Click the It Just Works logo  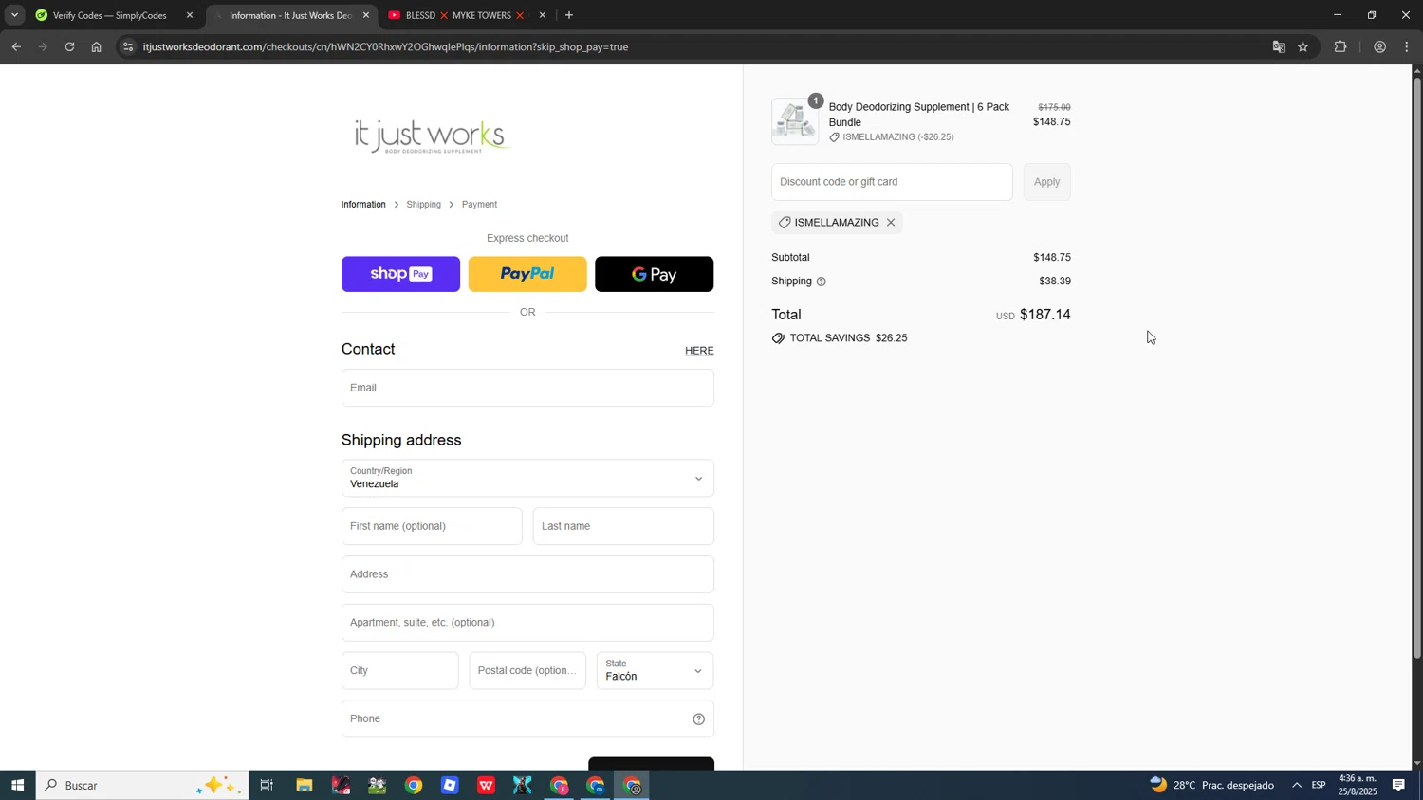[x=433, y=136]
